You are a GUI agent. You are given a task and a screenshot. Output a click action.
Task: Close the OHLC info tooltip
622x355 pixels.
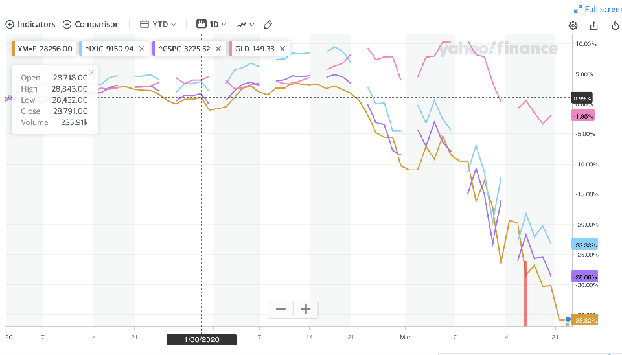(x=91, y=73)
